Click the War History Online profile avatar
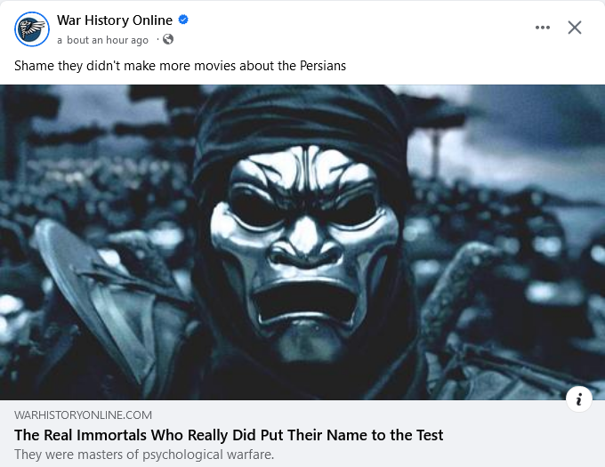The height and width of the screenshot is (467, 605). click(31, 29)
